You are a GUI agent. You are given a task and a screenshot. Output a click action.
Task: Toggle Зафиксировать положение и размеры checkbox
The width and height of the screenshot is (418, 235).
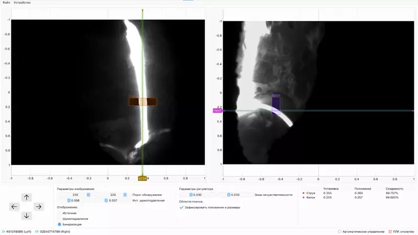pyautogui.click(x=181, y=207)
